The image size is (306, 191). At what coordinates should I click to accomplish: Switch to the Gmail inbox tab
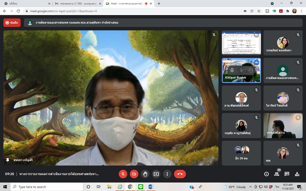click(75, 3)
